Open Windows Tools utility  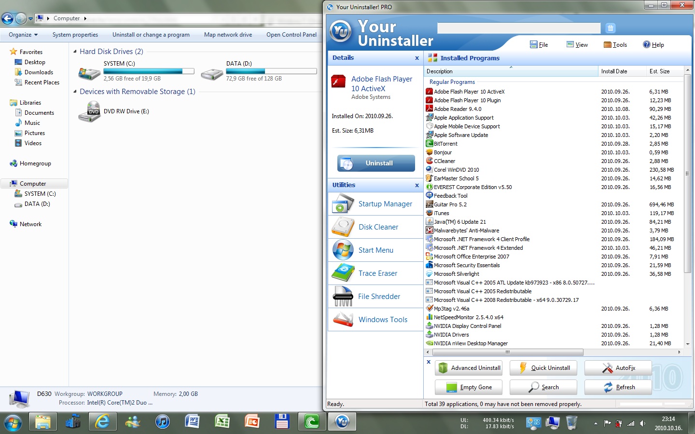point(375,320)
